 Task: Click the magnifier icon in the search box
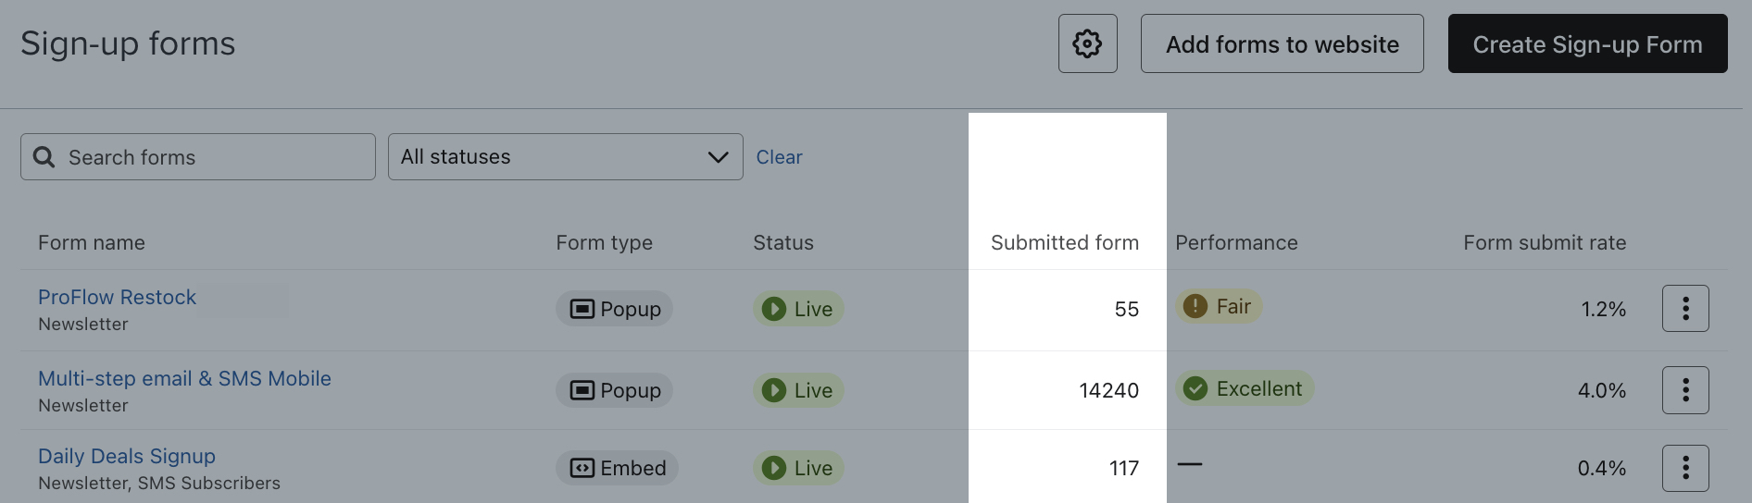[44, 157]
